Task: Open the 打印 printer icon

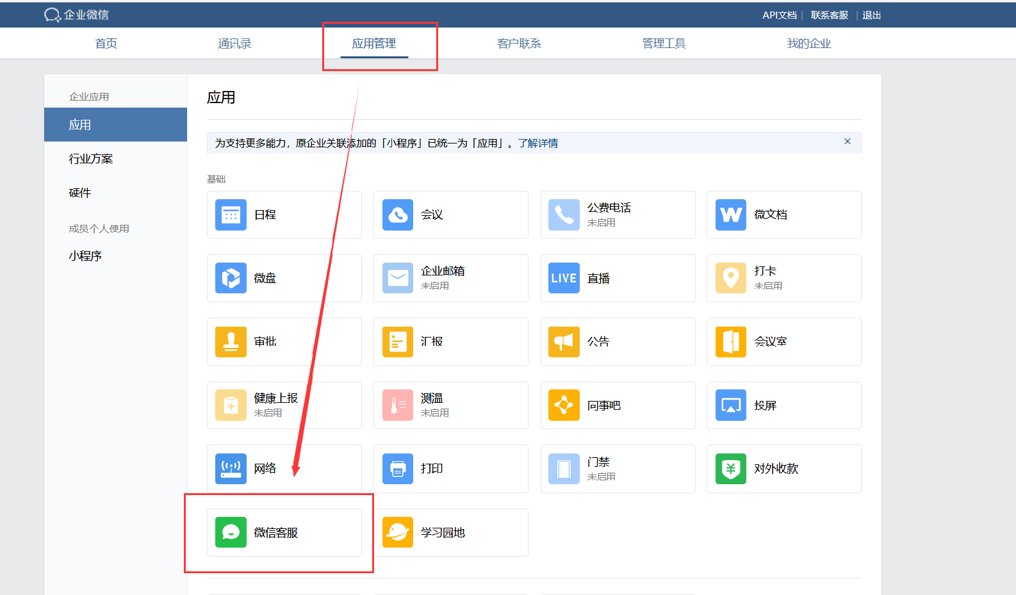Action: coord(398,469)
